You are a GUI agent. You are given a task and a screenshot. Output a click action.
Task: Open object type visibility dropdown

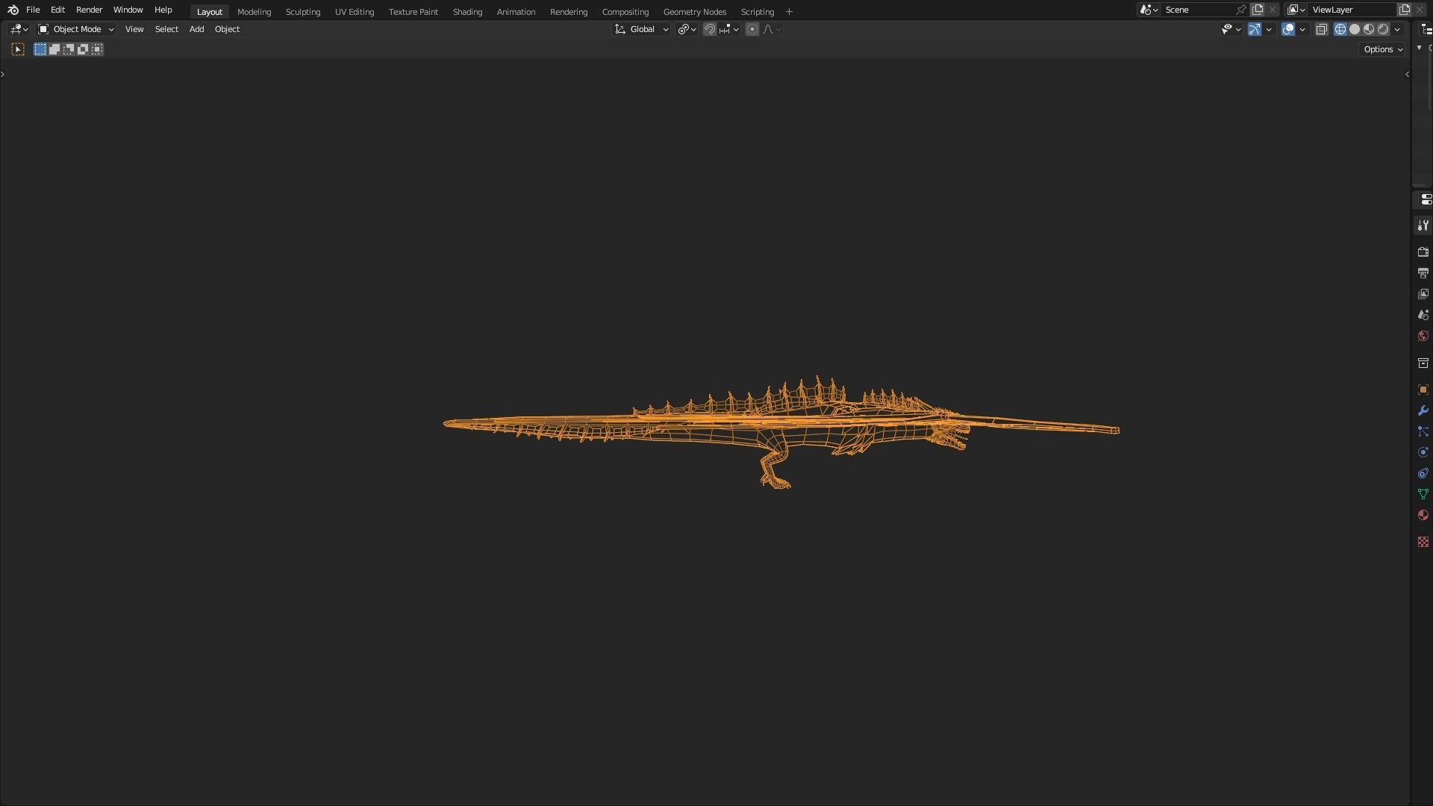click(1231, 29)
